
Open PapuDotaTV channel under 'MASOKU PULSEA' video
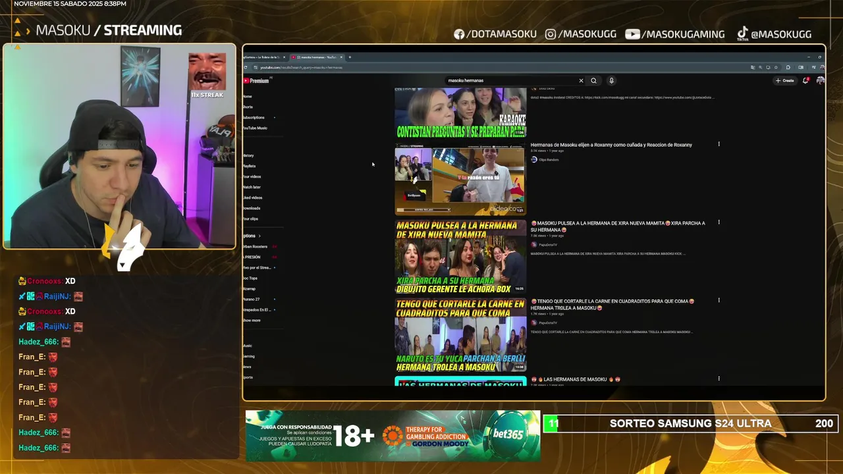547,245
